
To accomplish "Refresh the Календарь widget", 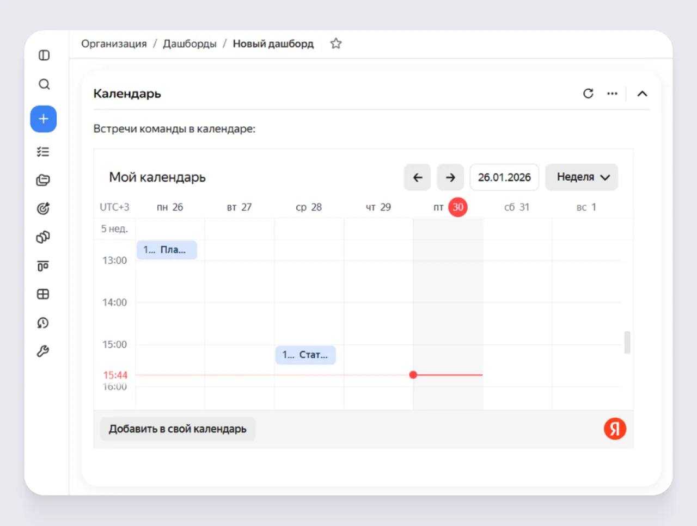I will (x=588, y=94).
